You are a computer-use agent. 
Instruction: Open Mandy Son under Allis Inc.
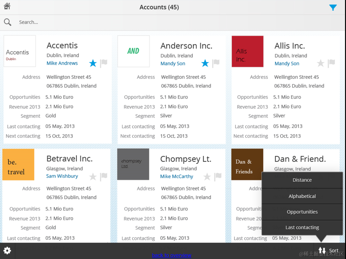287,63
